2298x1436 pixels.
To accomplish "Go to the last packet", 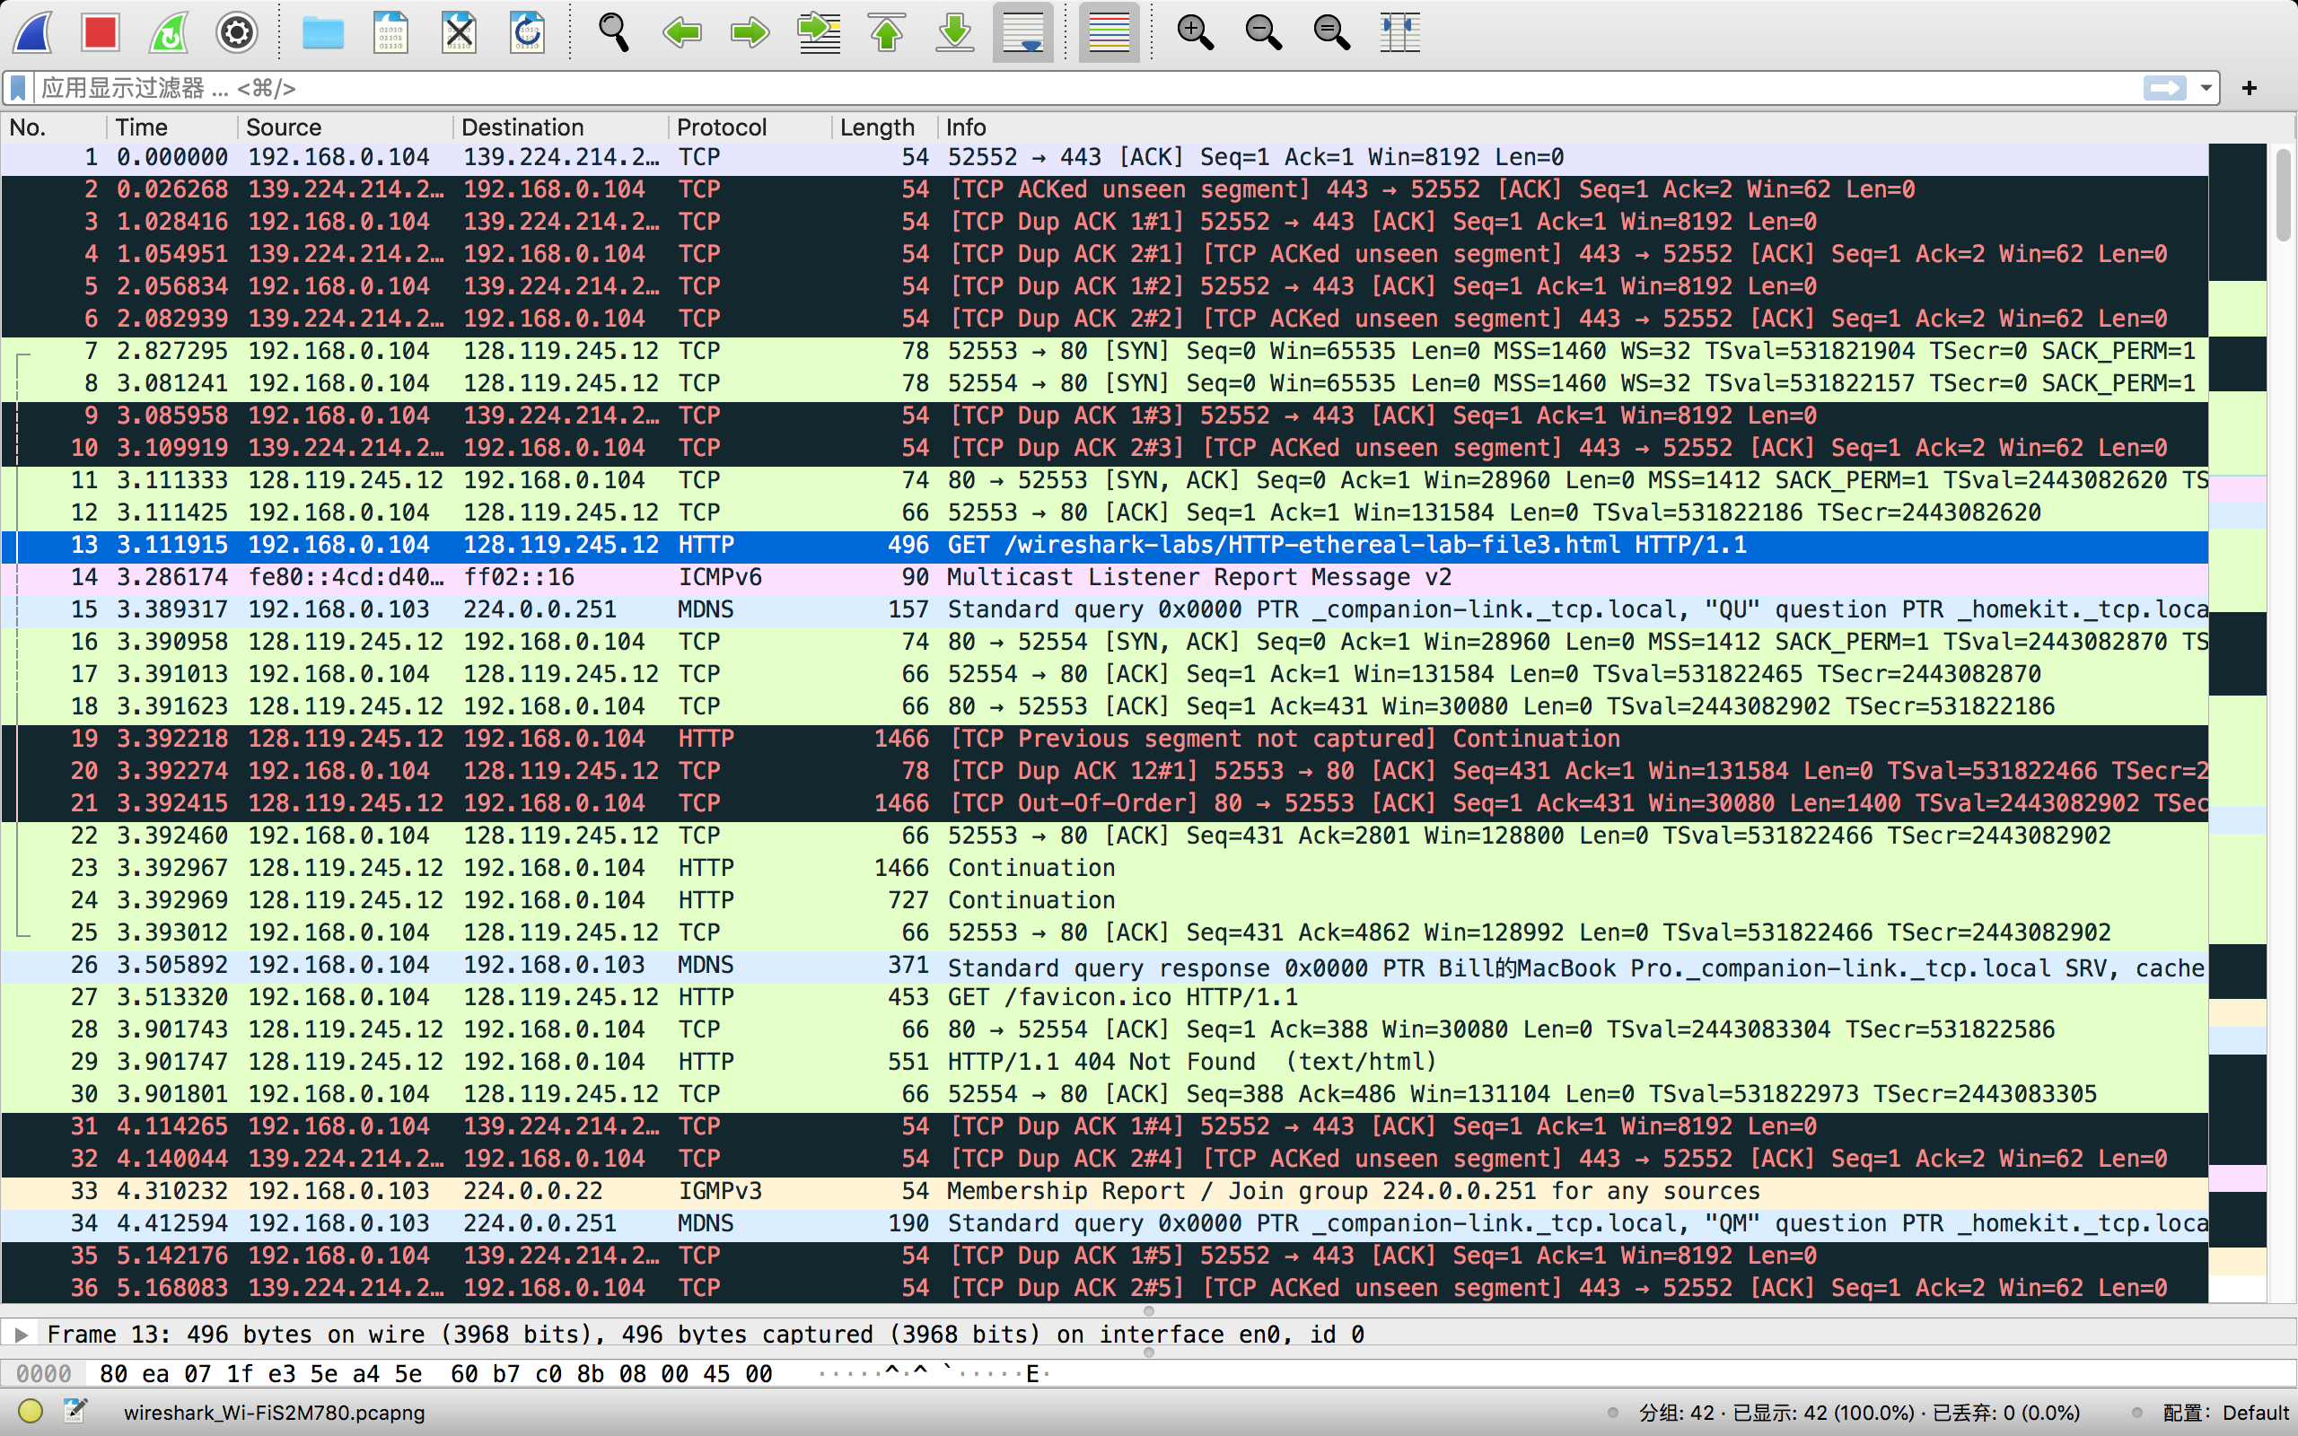I will point(955,33).
